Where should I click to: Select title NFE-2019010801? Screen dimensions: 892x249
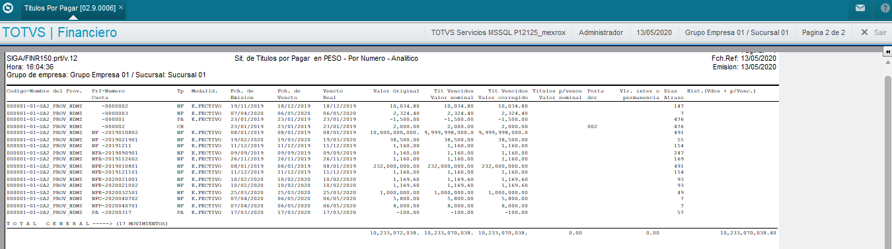pos(114,166)
